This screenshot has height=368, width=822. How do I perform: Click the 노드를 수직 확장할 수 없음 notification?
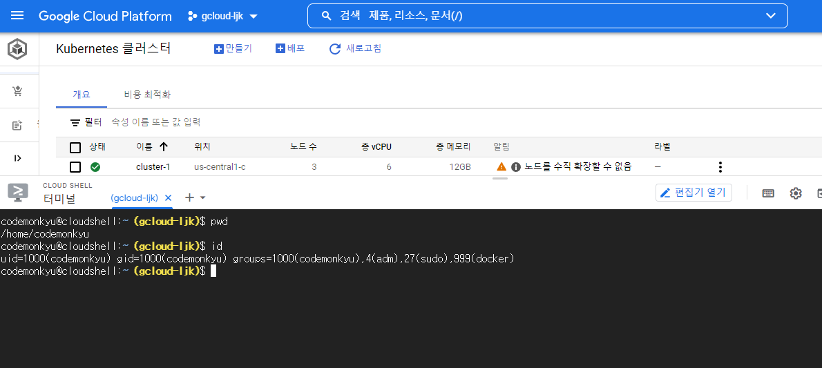pyautogui.click(x=578, y=166)
